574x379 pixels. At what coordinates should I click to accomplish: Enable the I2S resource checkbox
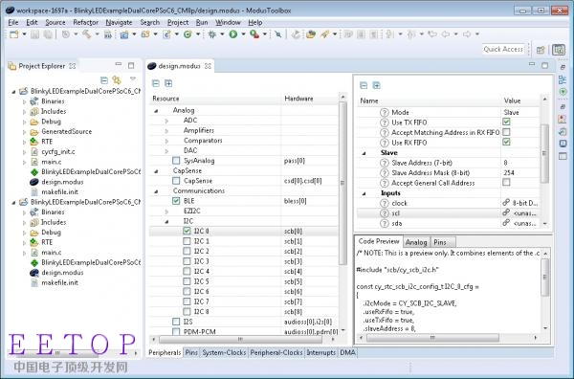tap(176, 322)
